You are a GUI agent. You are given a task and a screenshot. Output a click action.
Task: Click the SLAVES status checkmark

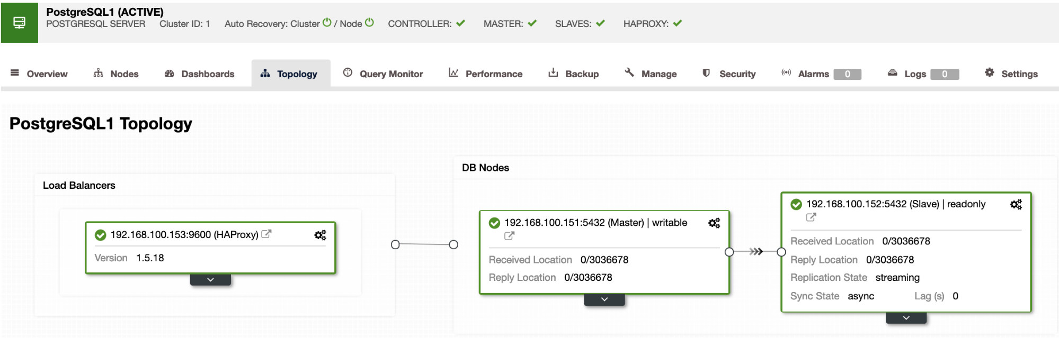pyautogui.click(x=600, y=23)
